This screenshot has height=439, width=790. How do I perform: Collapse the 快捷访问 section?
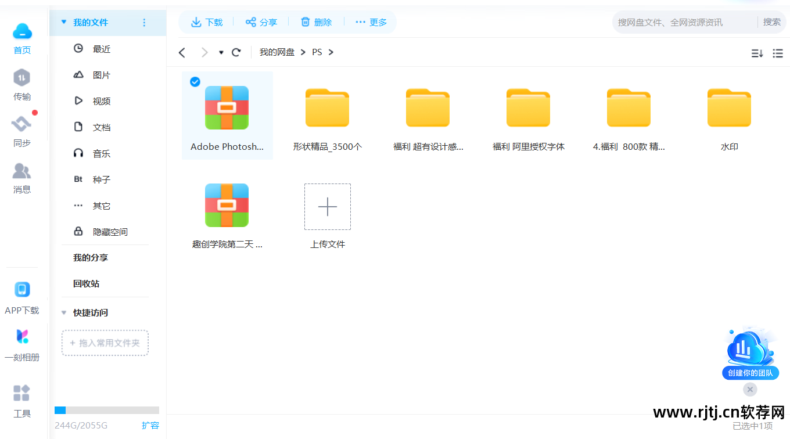click(x=64, y=312)
